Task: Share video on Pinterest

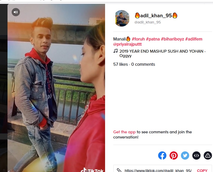Action: coord(174,155)
